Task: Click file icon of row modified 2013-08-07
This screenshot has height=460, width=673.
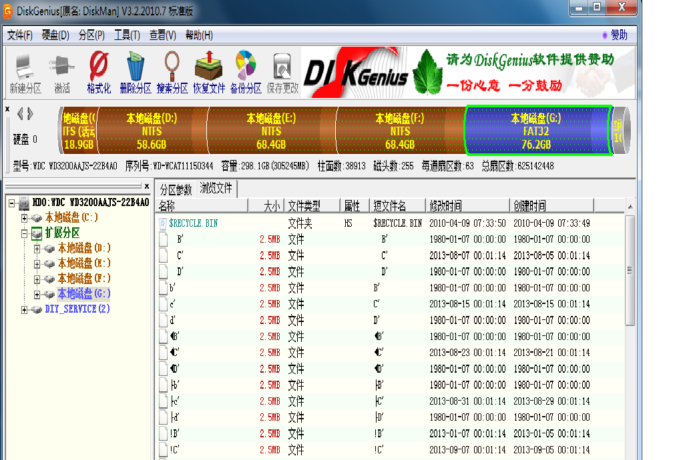Action: [163, 255]
